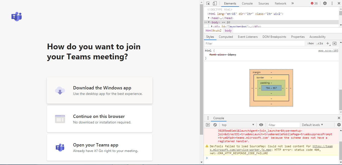Collapse the body element node
This screenshot has height=165, width=342.
tap(209, 22)
